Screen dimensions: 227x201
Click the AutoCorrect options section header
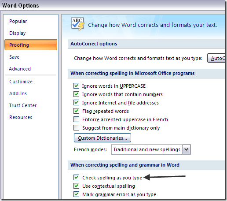point(146,44)
